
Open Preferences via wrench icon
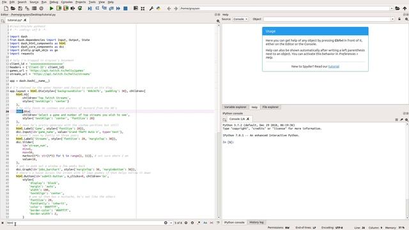coord(151,8)
